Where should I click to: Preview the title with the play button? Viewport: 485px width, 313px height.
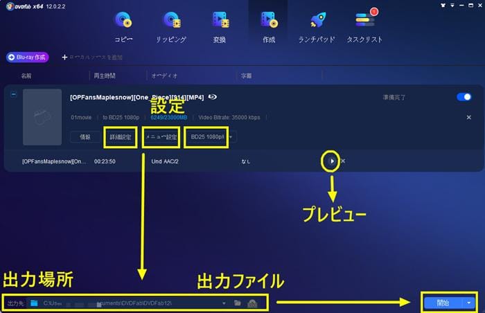click(332, 161)
